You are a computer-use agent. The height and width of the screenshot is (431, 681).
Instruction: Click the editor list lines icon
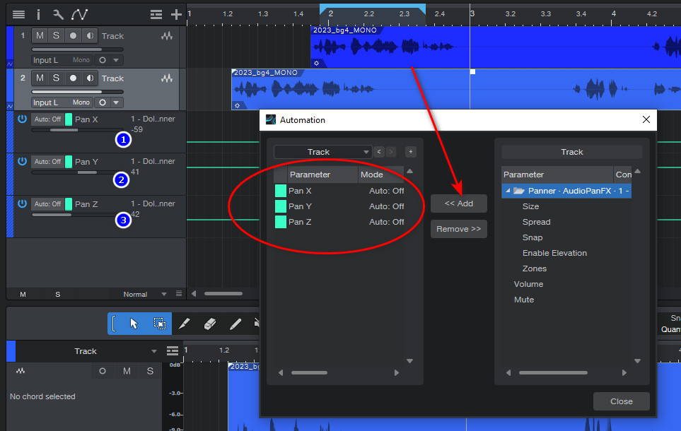point(173,350)
